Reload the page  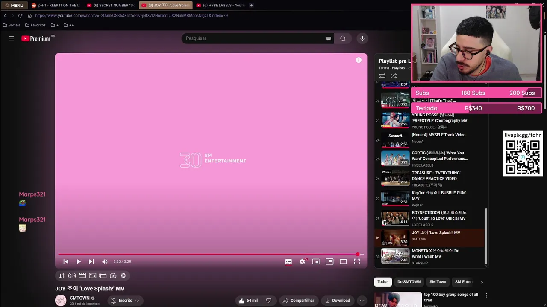(20, 16)
